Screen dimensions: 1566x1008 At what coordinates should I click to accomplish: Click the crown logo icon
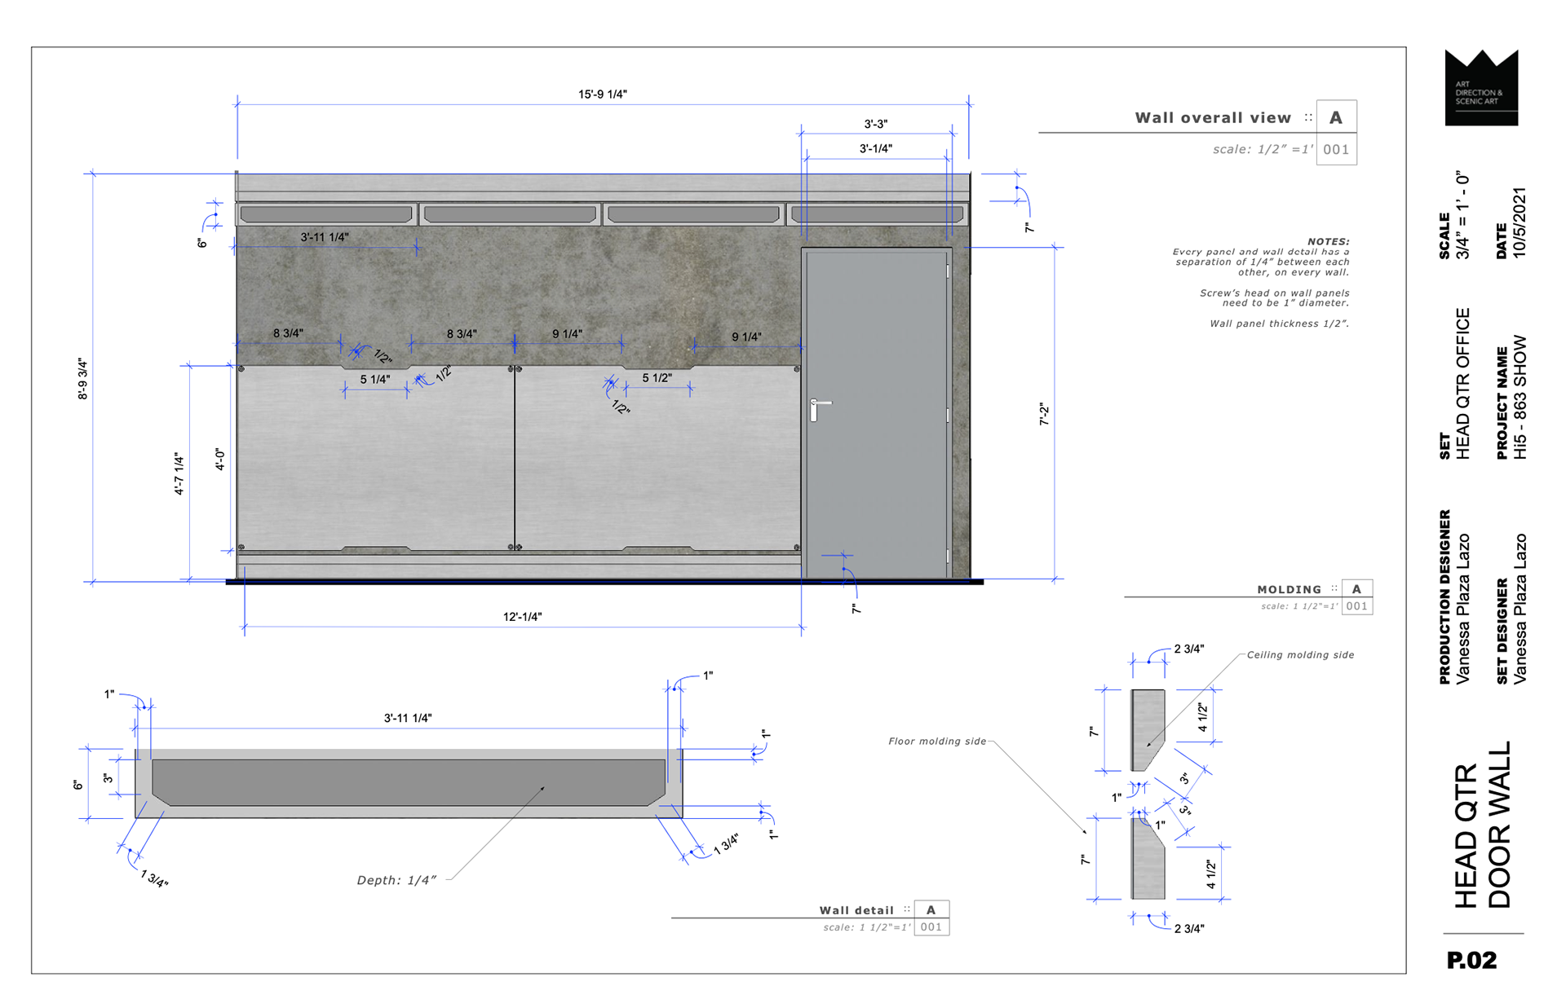1480,87
